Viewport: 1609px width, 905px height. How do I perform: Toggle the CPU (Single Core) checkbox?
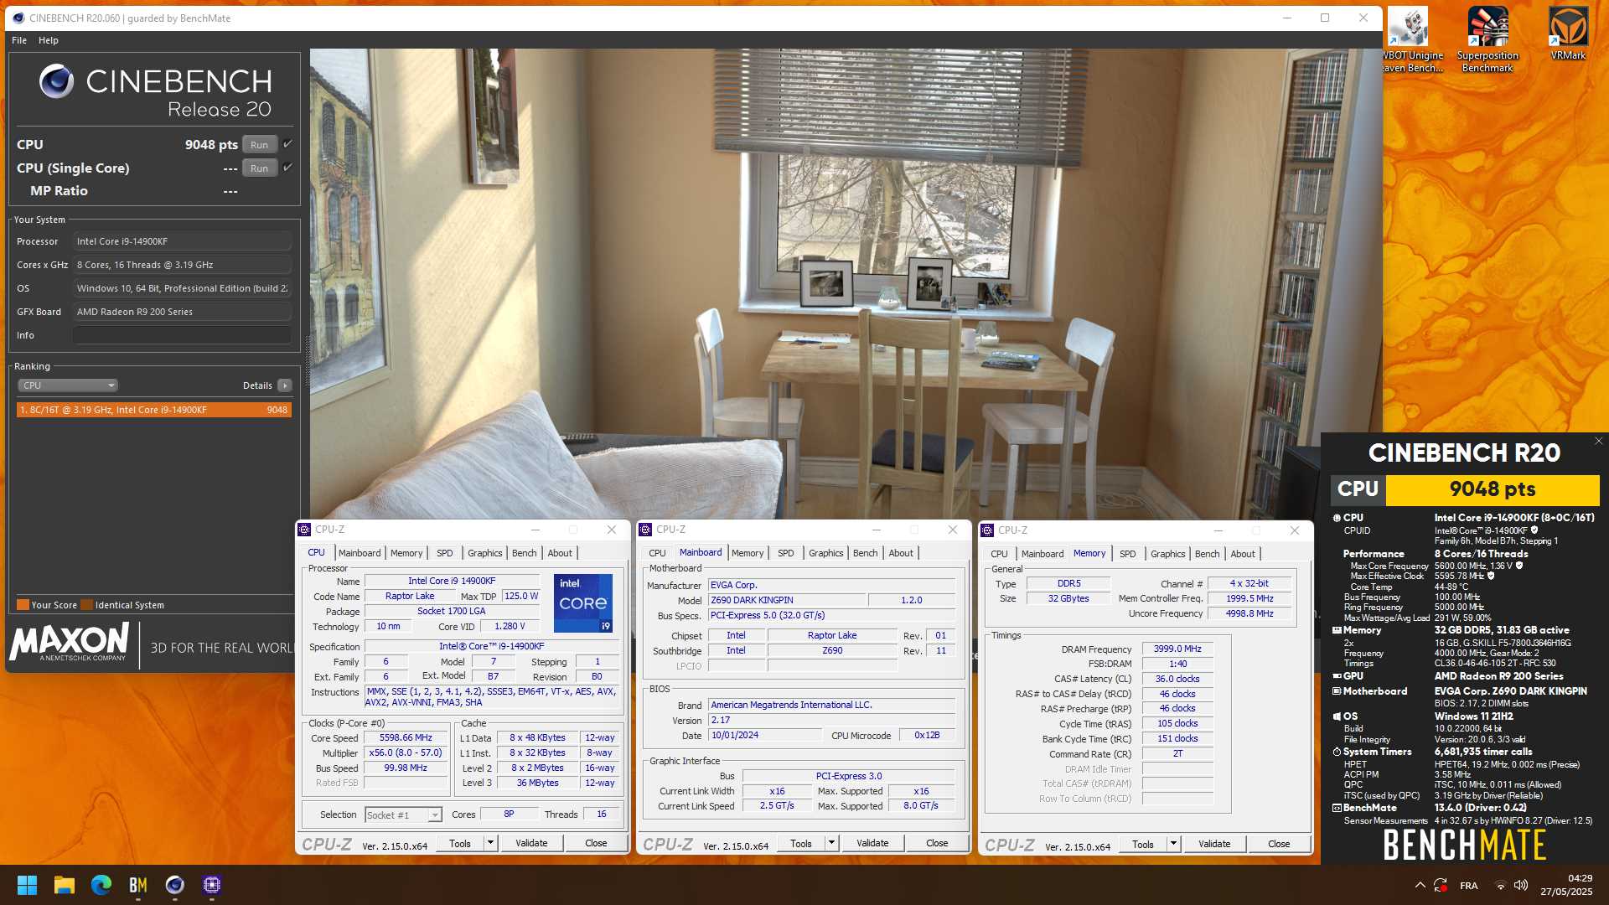(x=287, y=168)
